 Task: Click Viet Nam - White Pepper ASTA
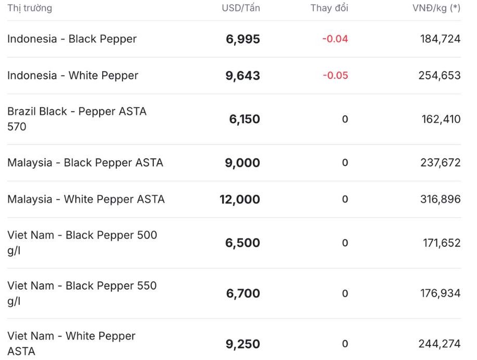[x=71, y=343]
